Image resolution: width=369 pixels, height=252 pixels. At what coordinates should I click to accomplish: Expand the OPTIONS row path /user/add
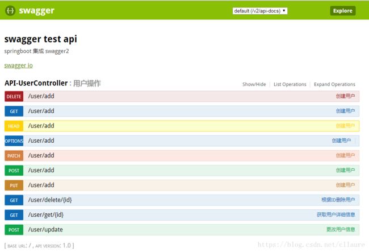coord(41,141)
